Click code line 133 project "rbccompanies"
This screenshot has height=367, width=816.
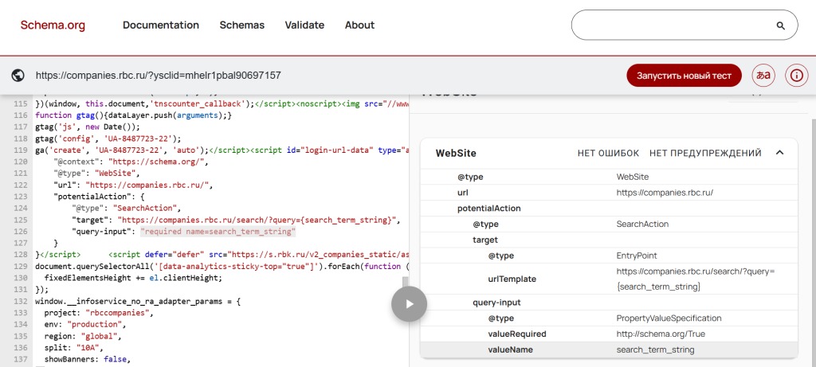[x=99, y=313]
